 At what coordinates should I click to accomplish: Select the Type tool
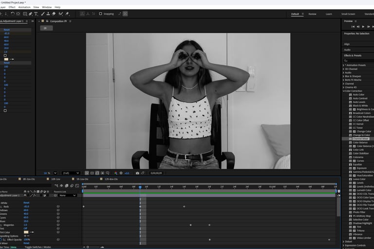[36, 14]
